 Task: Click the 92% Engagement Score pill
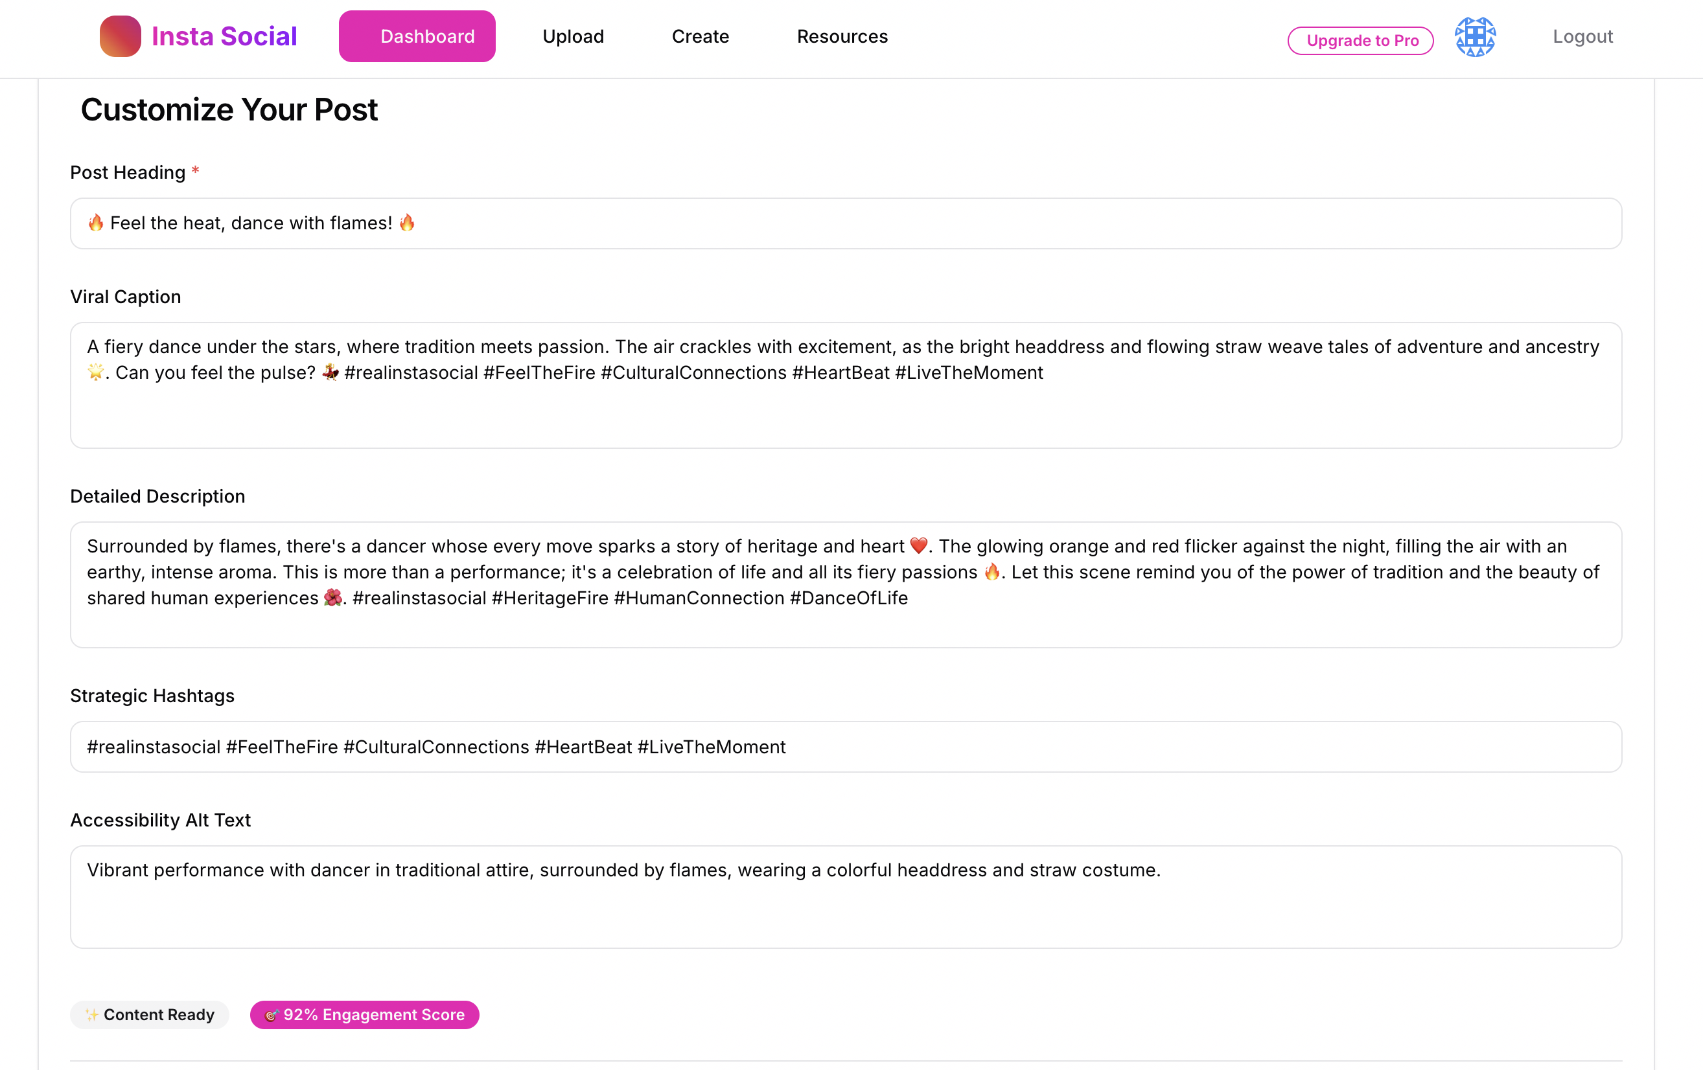click(364, 1014)
